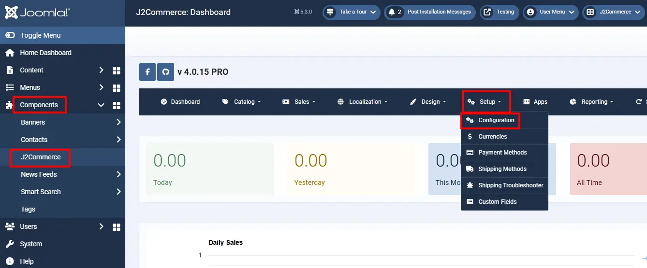Image resolution: width=647 pixels, height=268 pixels.
Task: Click the Yesterday sales card
Action: point(351,169)
